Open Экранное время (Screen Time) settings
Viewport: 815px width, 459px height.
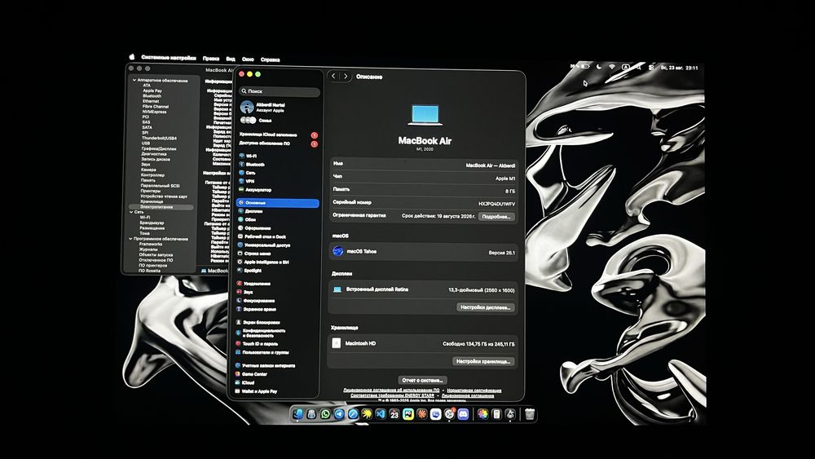coord(256,309)
